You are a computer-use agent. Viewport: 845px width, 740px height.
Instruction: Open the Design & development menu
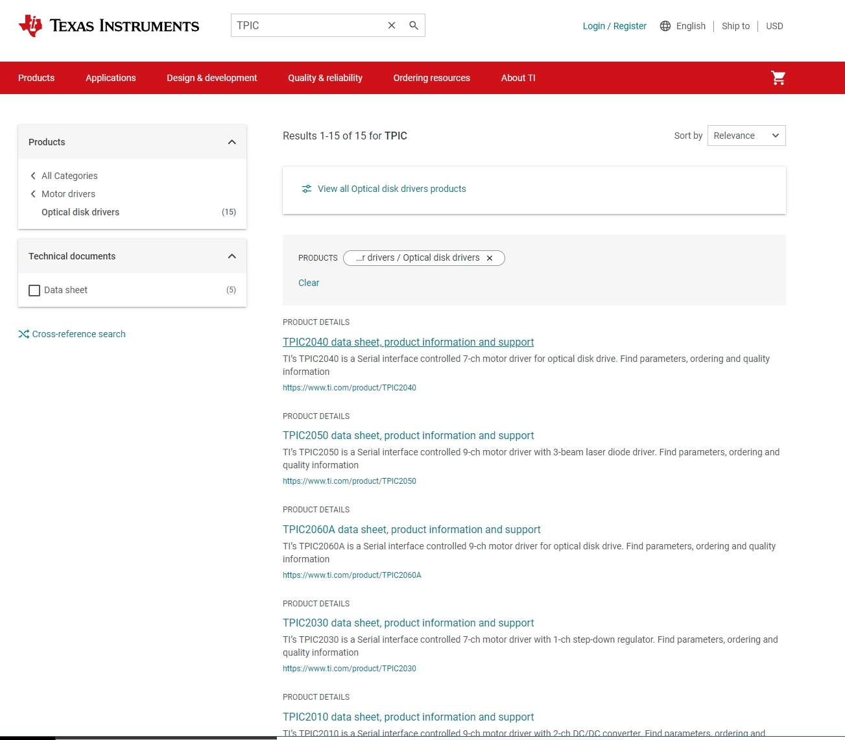(x=211, y=78)
